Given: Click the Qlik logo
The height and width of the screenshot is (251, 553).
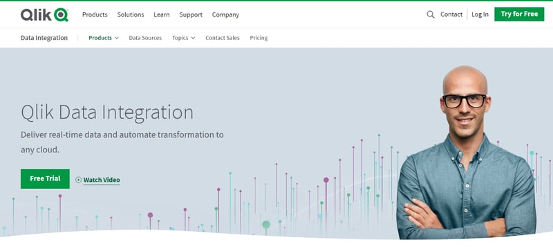Looking at the screenshot, I should pyautogui.click(x=44, y=14).
